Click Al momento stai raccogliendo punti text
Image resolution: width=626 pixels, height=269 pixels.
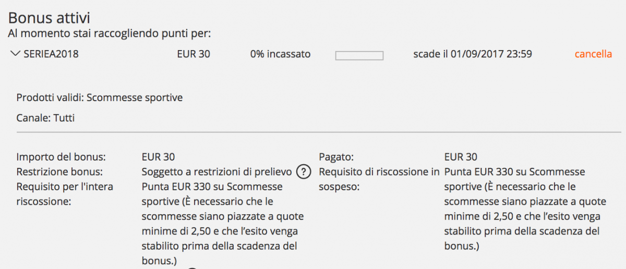[x=109, y=34]
